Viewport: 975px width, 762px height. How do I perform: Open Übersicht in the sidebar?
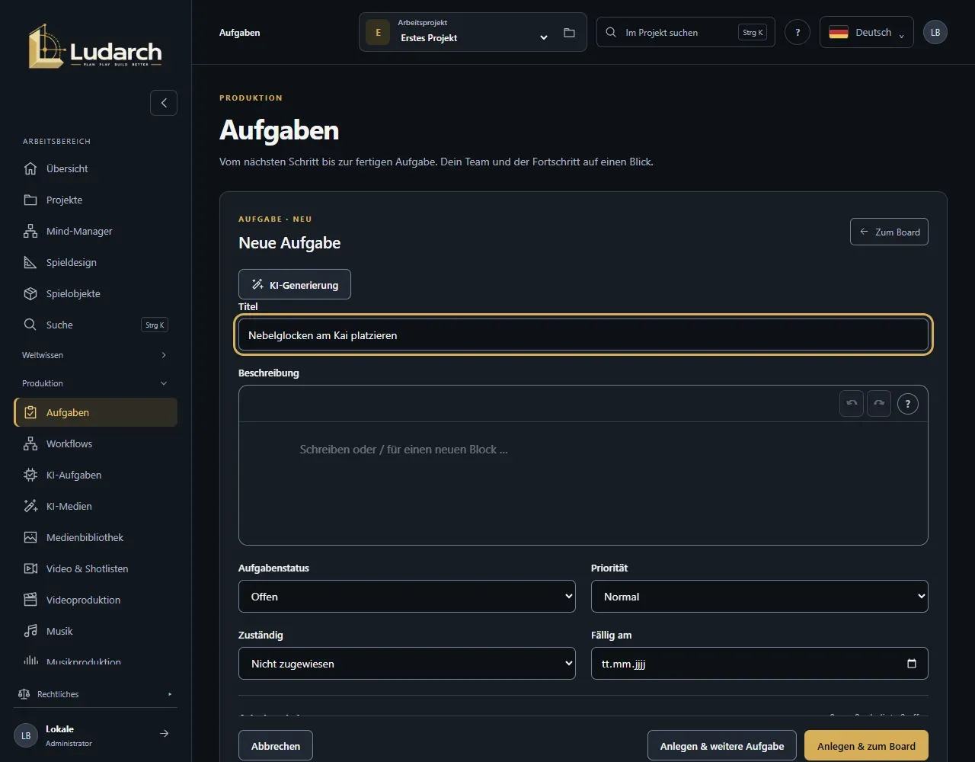point(95,168)
